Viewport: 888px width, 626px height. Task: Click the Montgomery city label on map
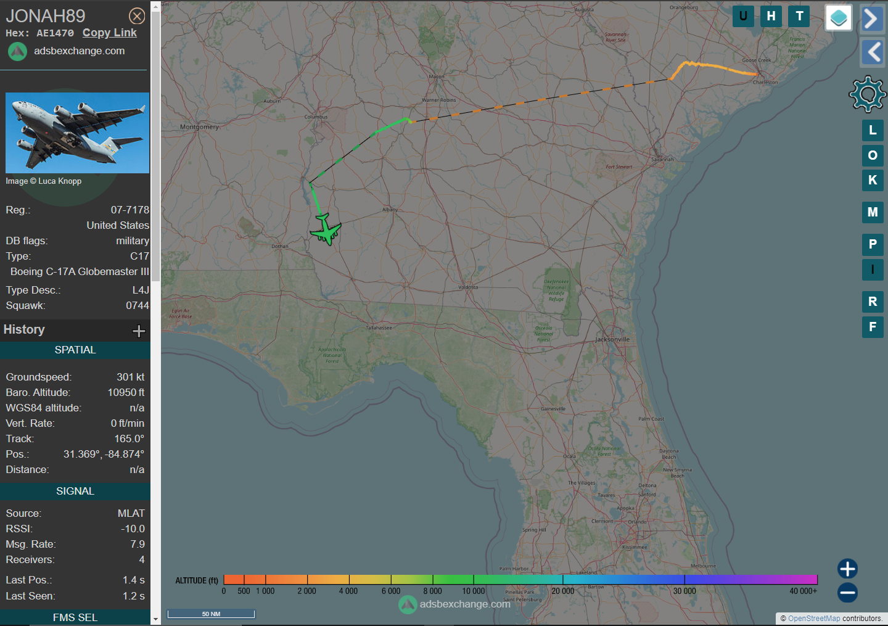pyautogui.click(x=199, y=127)
